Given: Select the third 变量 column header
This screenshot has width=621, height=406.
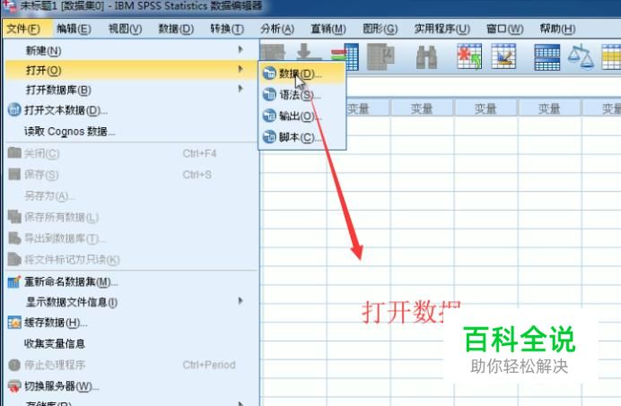Looking at the screenshot, I should pos(486,108).
